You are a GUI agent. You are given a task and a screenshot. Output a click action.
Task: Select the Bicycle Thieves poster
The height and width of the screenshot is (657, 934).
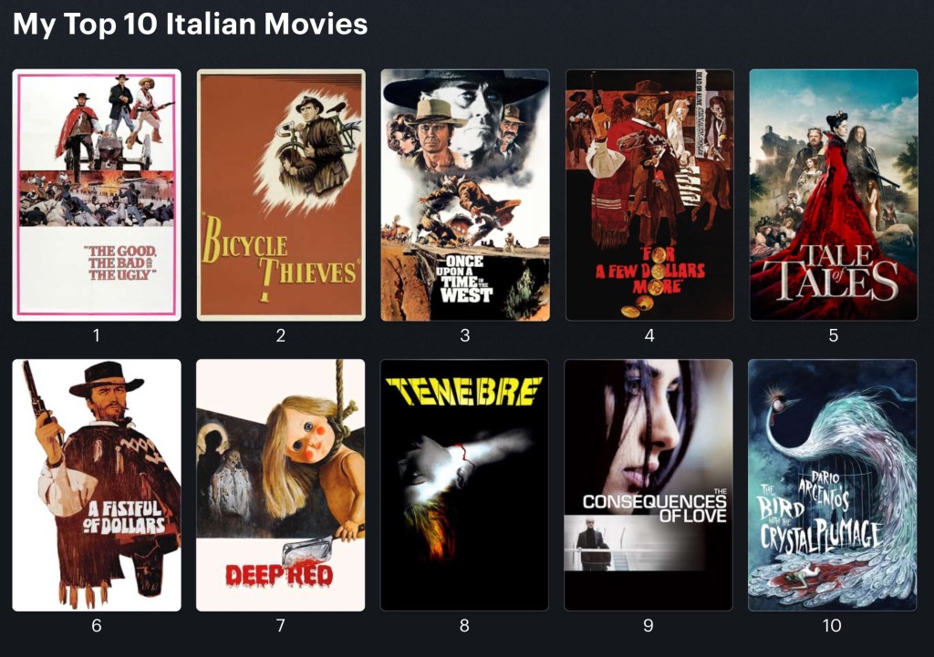(x=281, y=195)
